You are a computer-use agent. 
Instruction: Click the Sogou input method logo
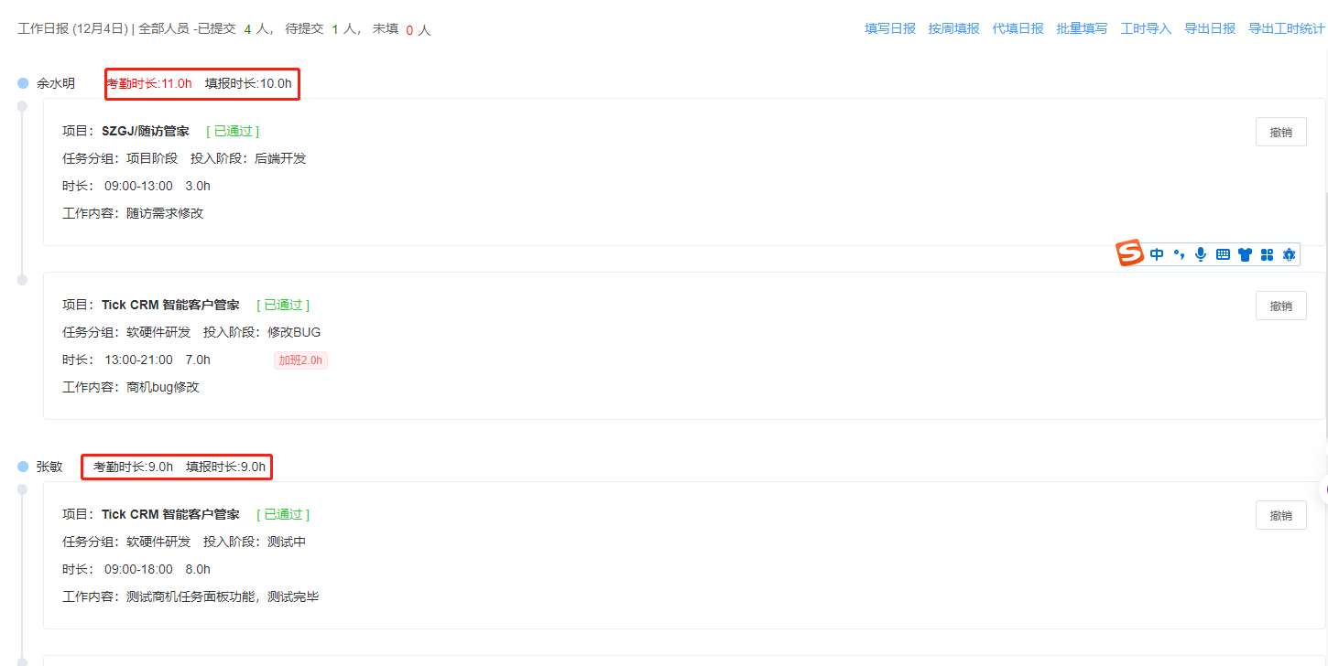click(x=1130, y=253)
